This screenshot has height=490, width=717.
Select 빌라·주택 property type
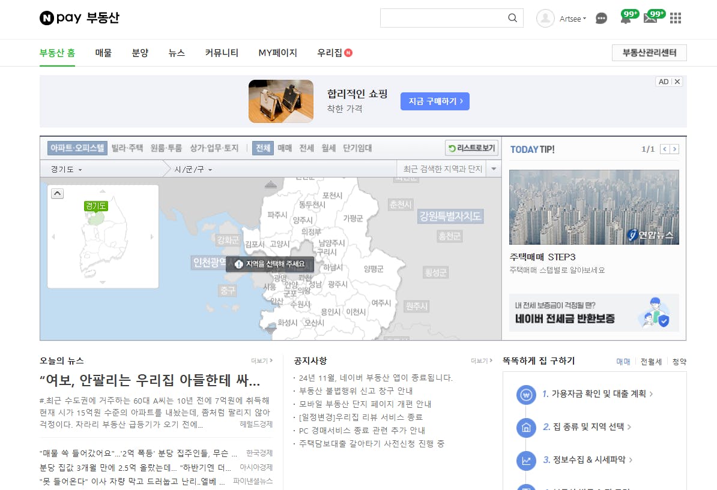(127, 148)
